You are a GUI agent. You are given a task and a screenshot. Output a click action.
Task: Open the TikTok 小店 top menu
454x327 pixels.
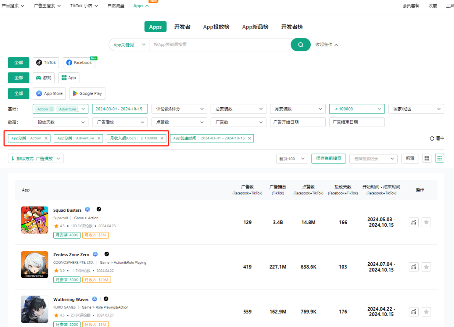[84, 5]
